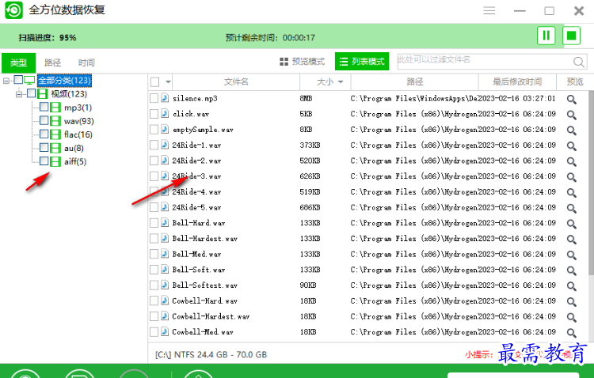Click the search magnifier in filter box
Image resolution: width=594 pixels, height=378 pixels.
578,62
